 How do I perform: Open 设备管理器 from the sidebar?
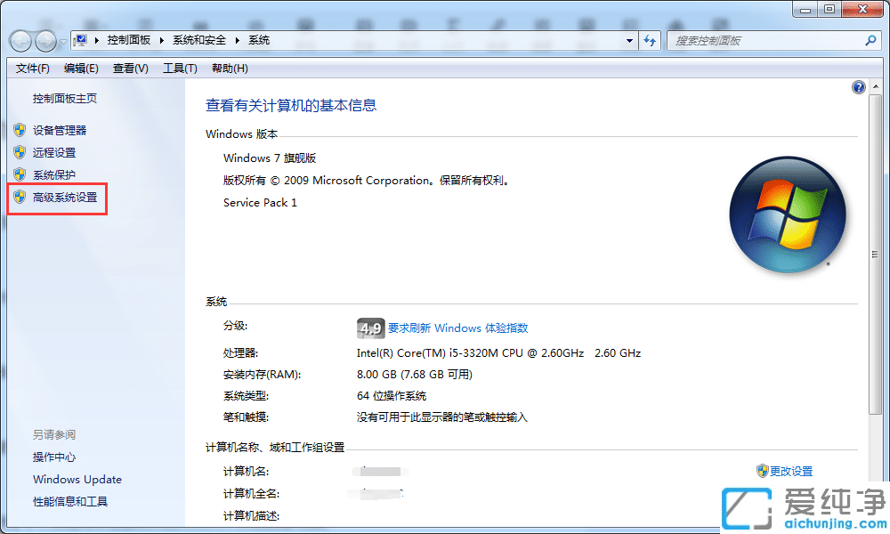pos(59,129)
